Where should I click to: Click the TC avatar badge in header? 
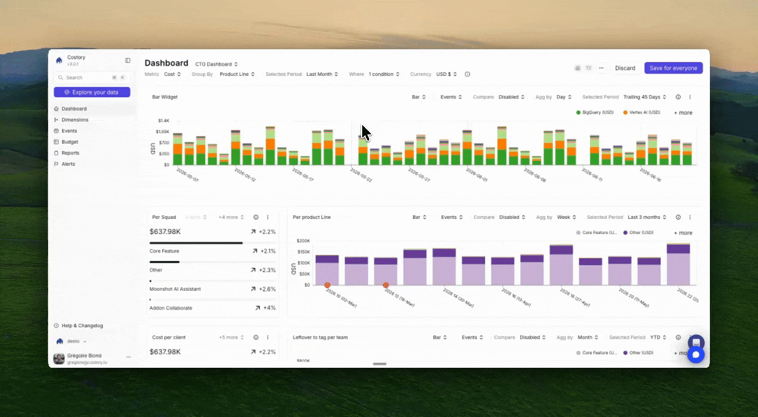(x=588, y=68)
